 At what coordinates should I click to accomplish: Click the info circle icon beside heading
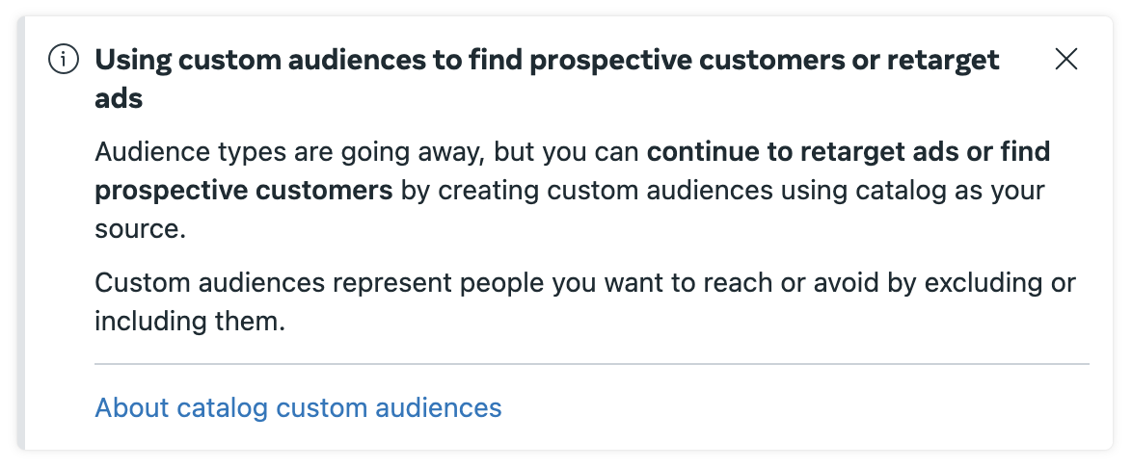click(64, 59)
